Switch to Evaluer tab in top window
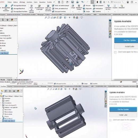 48,15
